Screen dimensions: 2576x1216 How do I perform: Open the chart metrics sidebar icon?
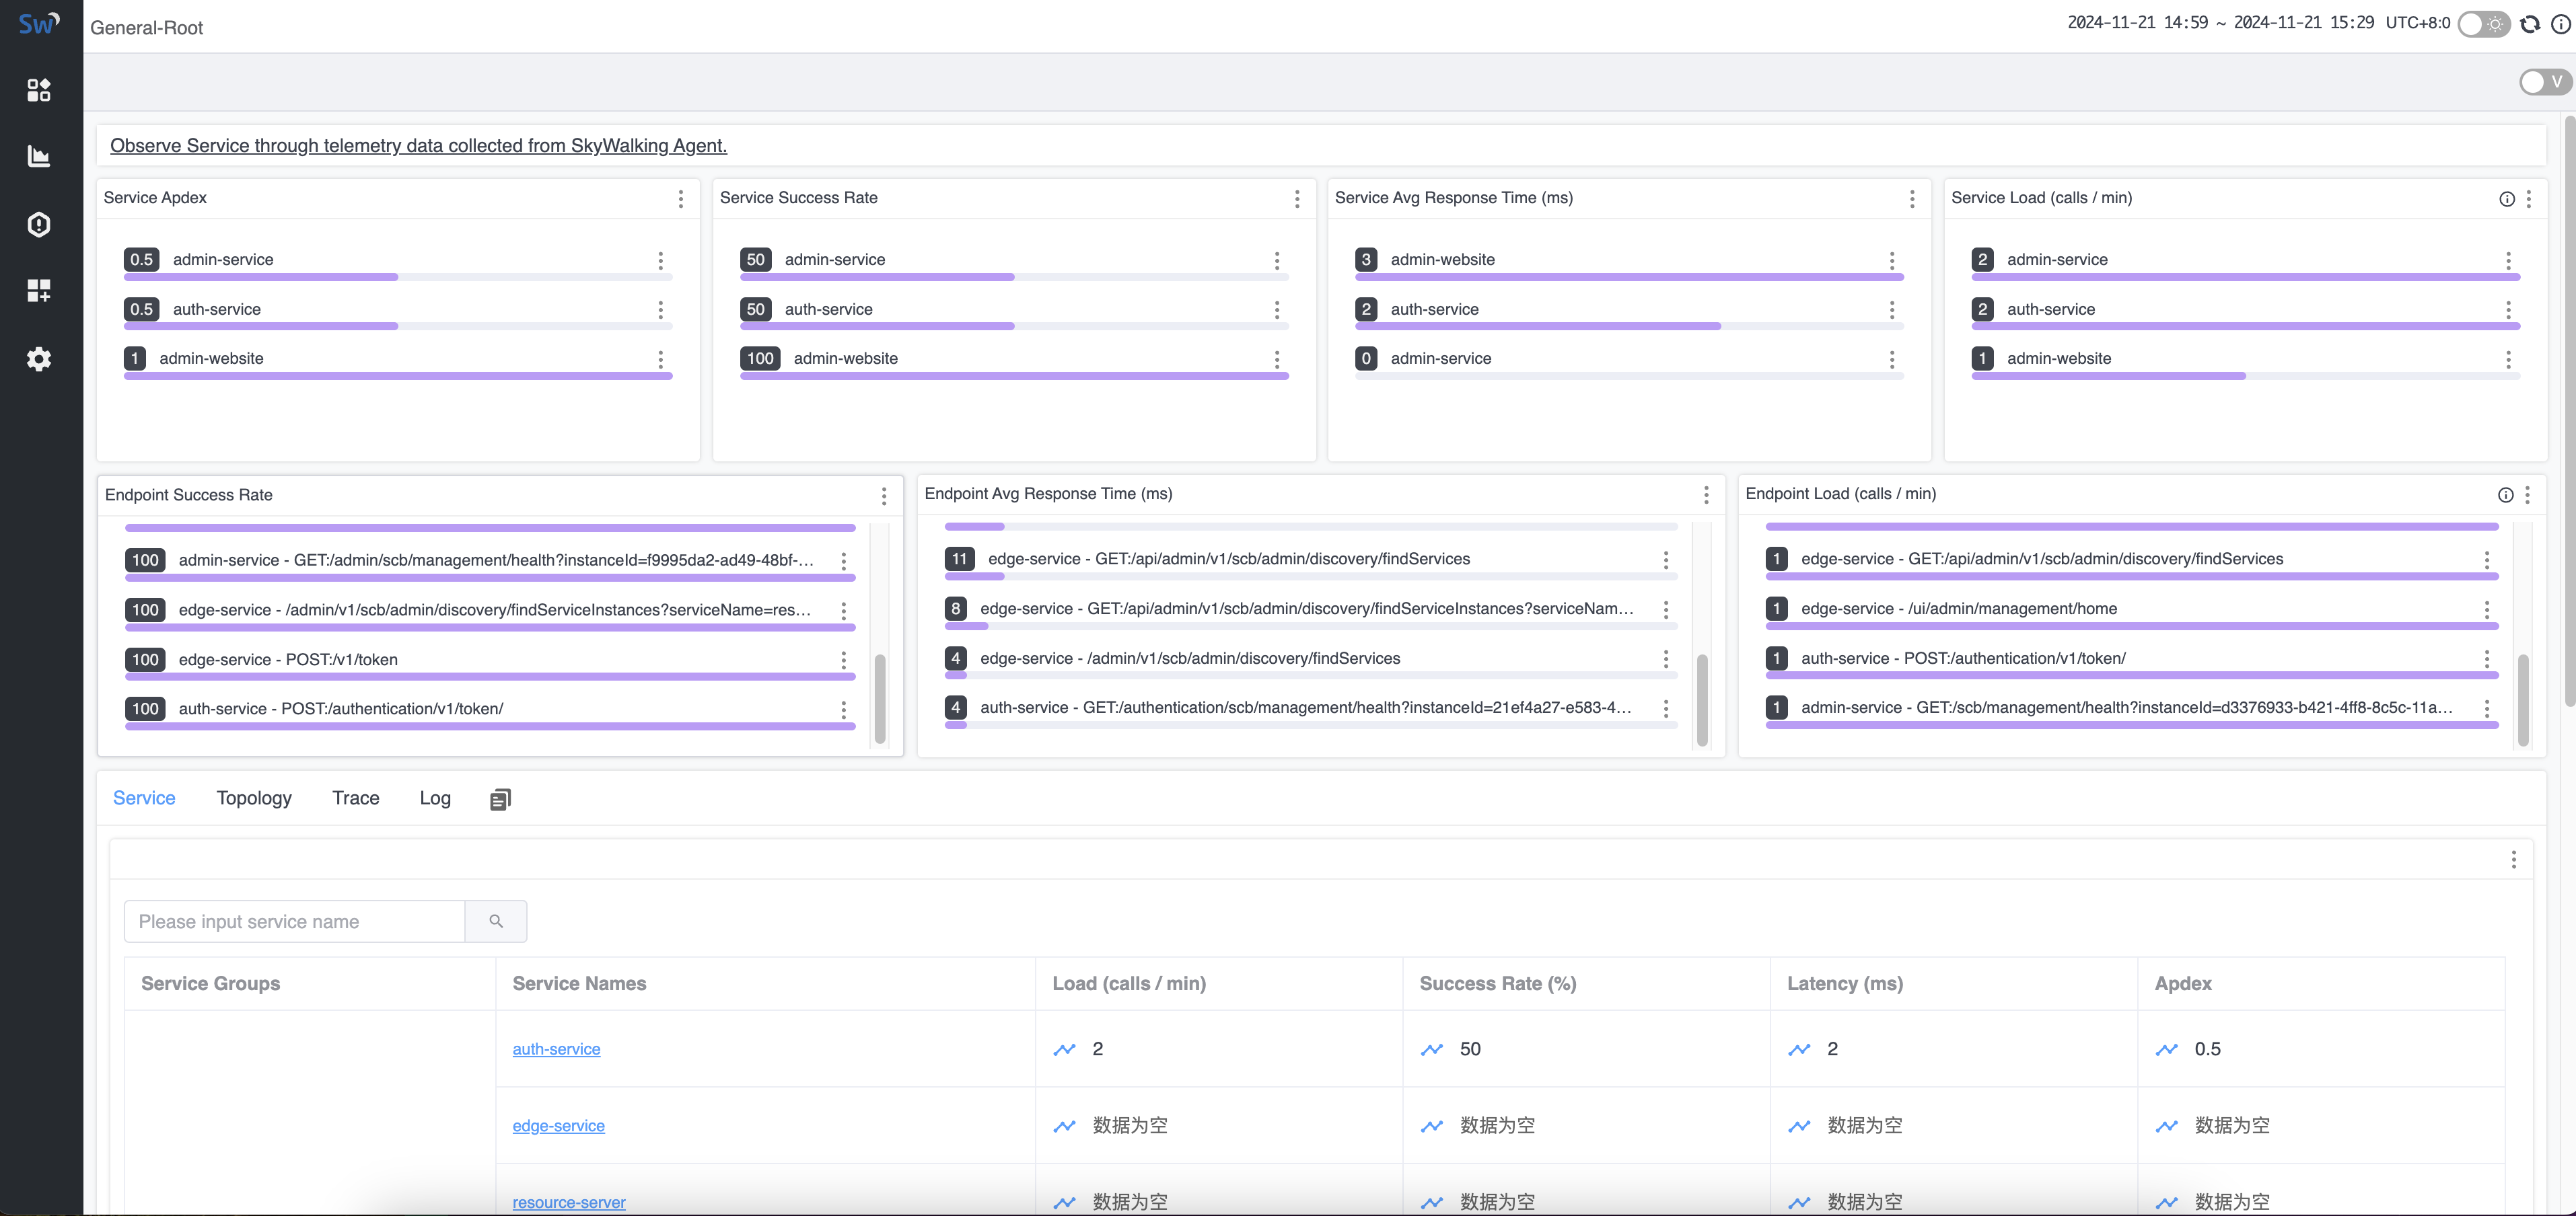[39, 156]
